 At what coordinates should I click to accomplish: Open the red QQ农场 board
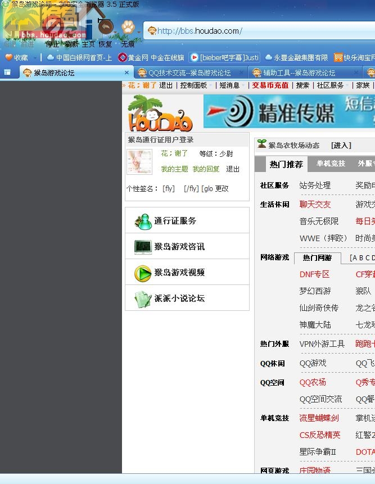tap(313, 382)
